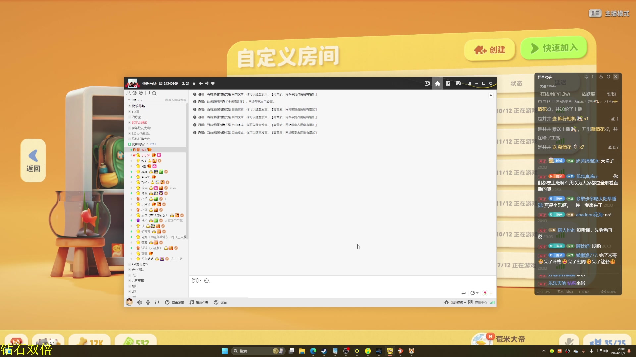This screenshot has width=636, height=357.
Task: Open 应用中心 app center
Action: pos(478,302)
